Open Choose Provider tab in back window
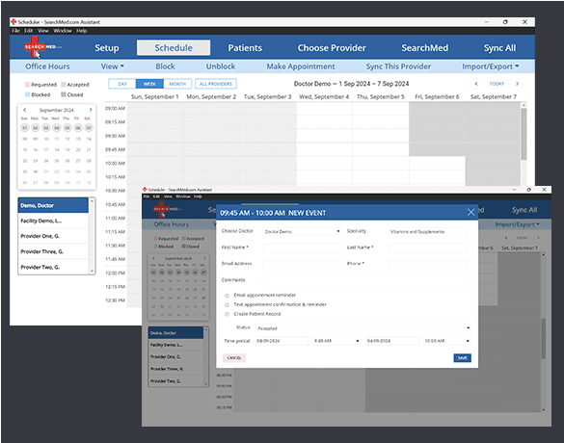 332,48
